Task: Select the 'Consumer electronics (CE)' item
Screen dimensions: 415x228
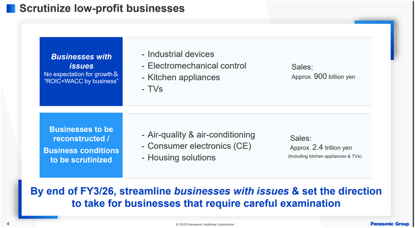Action: (x=196, y=146)
